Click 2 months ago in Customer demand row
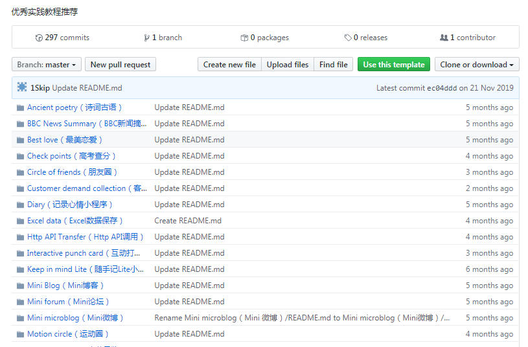528x347 pixels. pyautogui.click(x=489, y=188)
